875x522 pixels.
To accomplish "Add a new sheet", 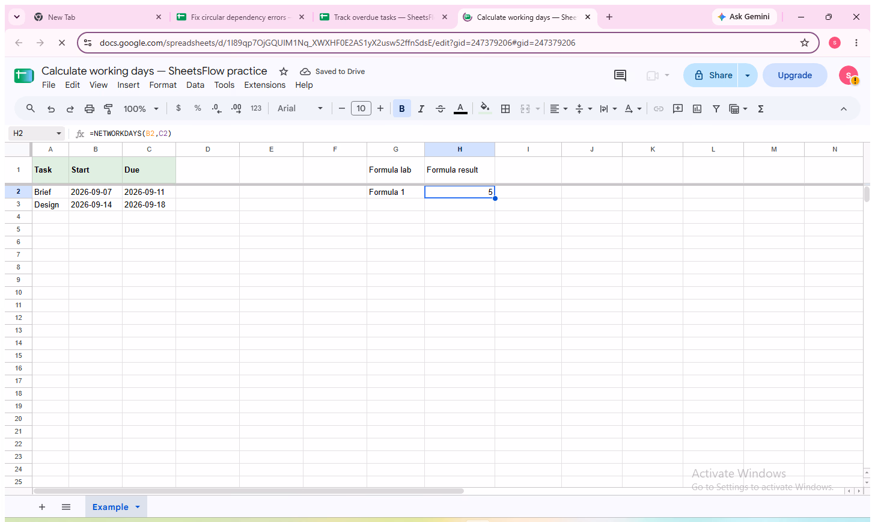I will pyautogui.click(x=42, y=507).
